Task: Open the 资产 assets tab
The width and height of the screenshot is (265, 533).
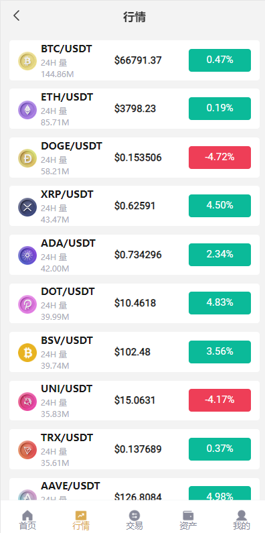Action: click(x=188, y=520)
